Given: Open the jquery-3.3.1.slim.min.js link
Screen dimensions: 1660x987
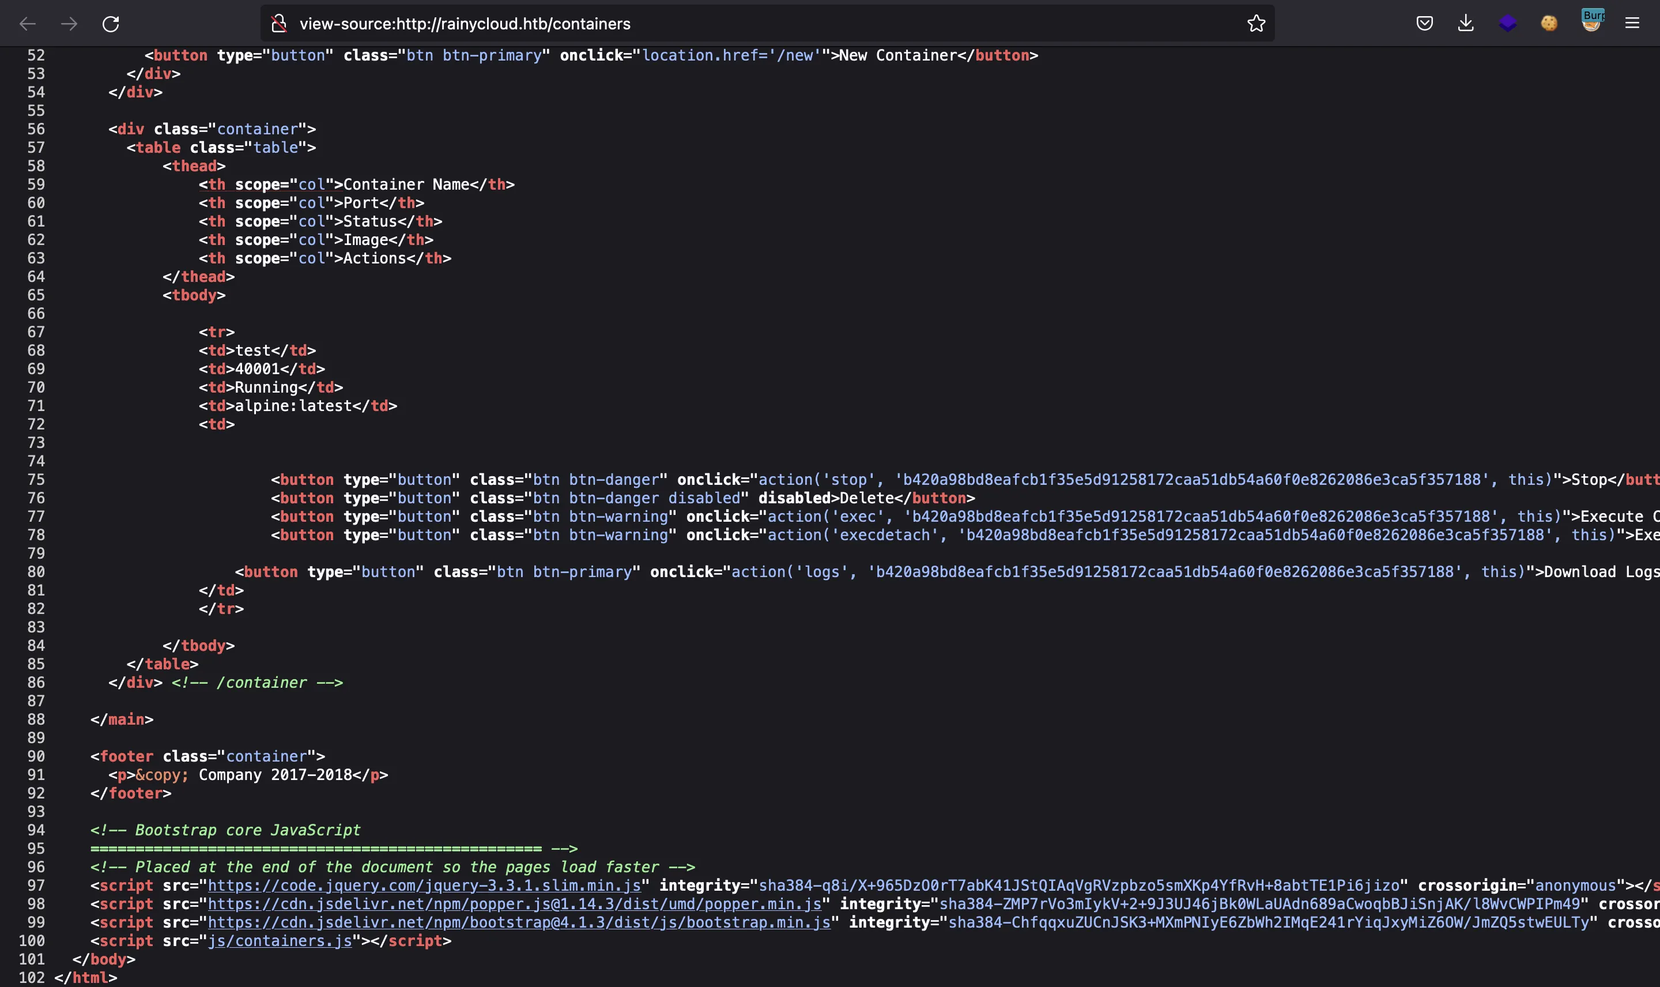Looking at the screenshot, I should tap(424, 885).
